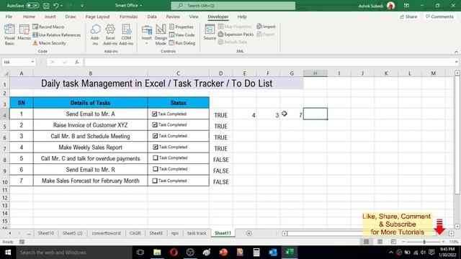The height and width of the screenshot is (259, 461).
Task: Click the XML Import button
Action: [266, 27]
